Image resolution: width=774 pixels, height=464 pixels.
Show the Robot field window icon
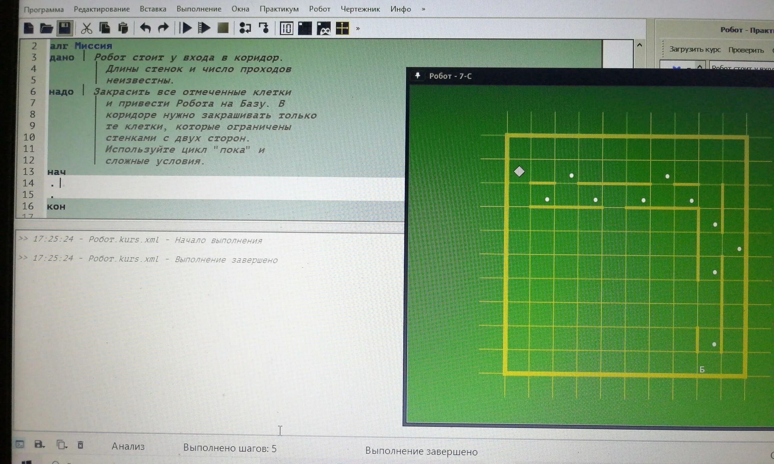(305, 28)
